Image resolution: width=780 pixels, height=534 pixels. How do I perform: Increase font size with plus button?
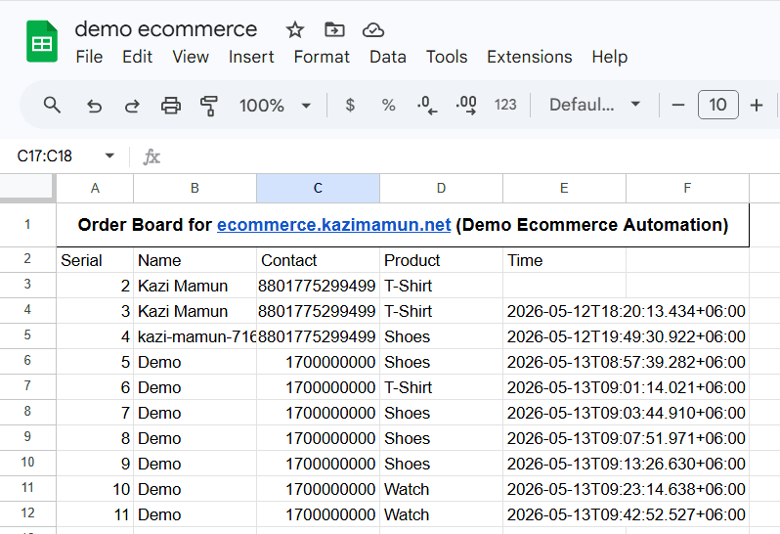pyautogui.click(x=757, y=105)
